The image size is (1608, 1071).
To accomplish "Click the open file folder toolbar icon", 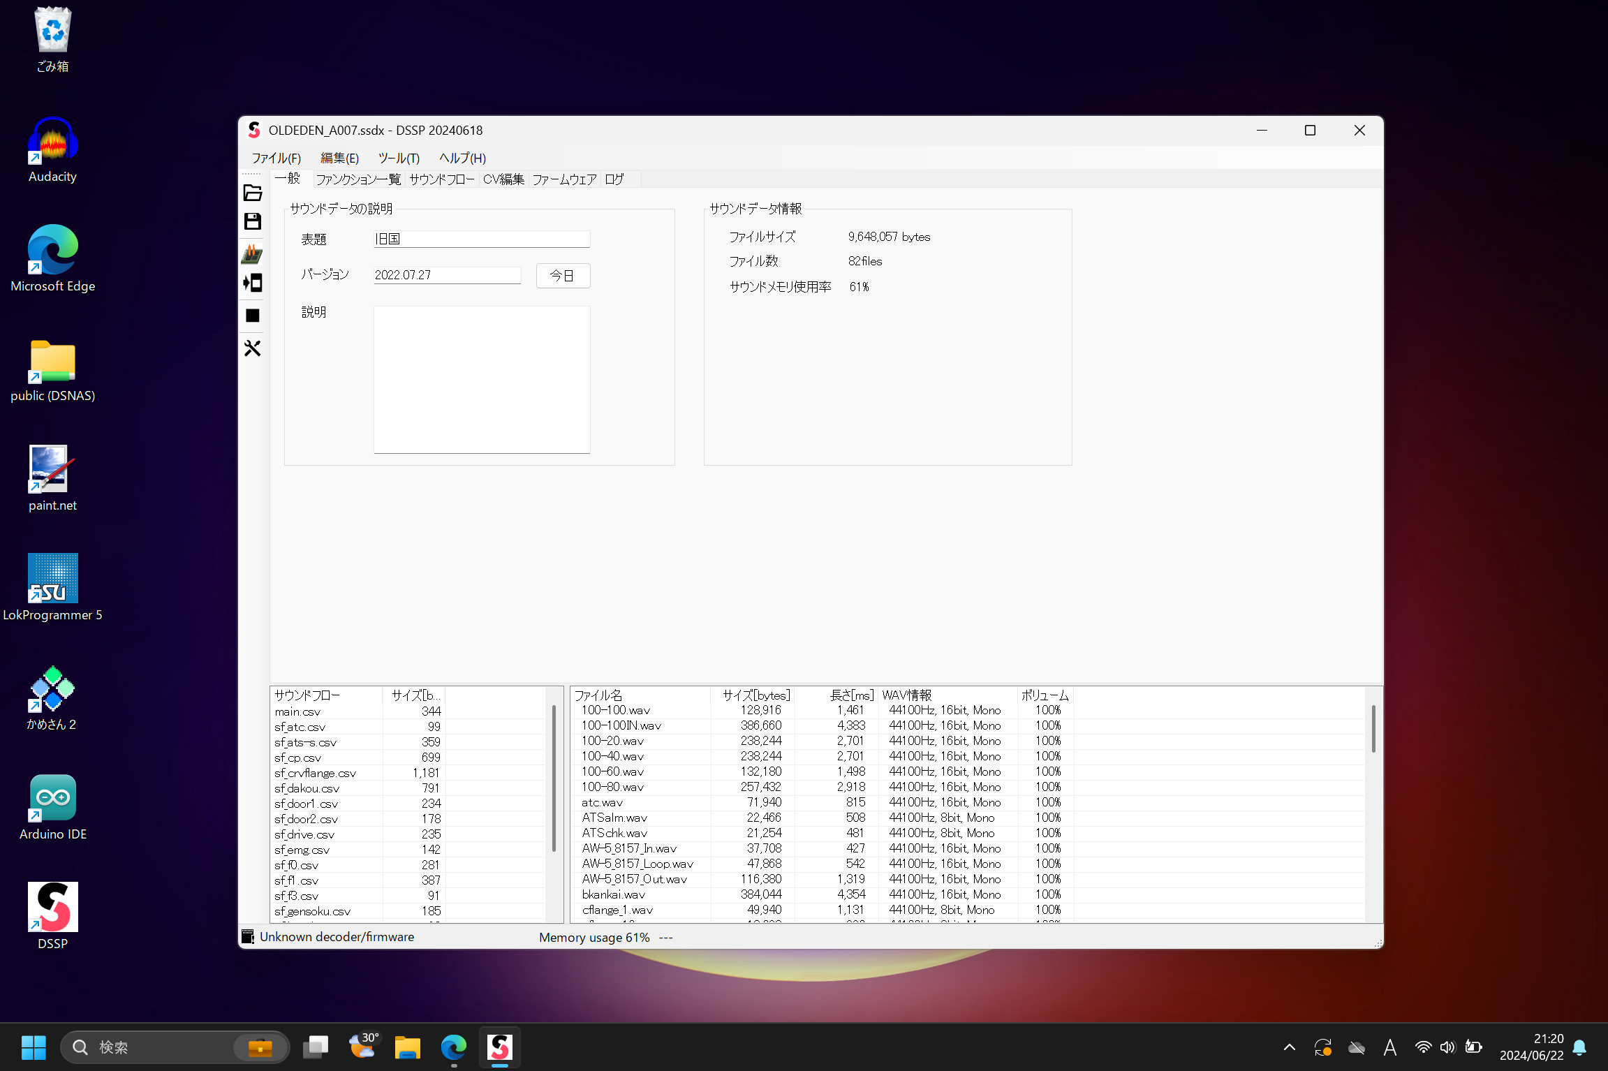I will [252, 193].
